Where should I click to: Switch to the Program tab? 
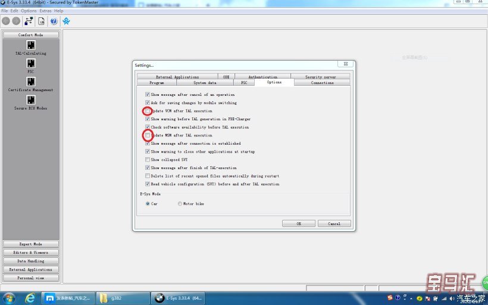click(157, 83)
